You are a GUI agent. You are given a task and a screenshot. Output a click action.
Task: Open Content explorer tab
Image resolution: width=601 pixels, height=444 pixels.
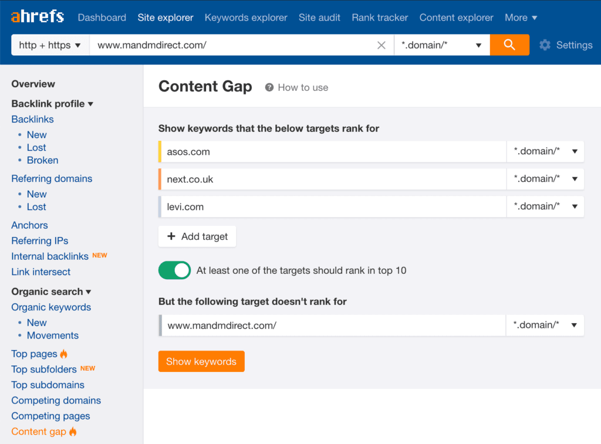456,18
